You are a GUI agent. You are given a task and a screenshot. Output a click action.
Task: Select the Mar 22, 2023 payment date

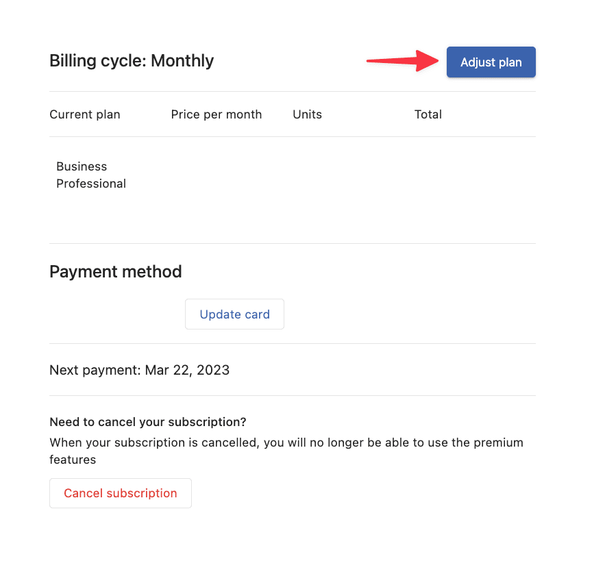pos(187,371)
